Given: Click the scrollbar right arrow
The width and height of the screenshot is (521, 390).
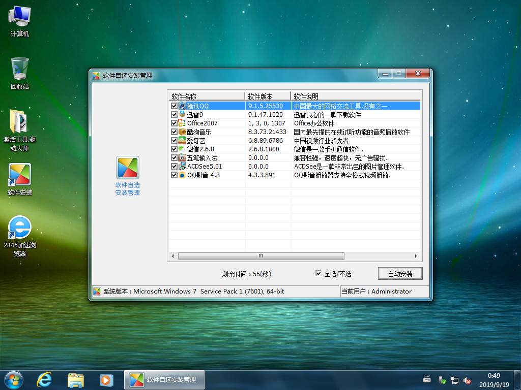Looking at the screenshot, I should [x=416, y=256].
